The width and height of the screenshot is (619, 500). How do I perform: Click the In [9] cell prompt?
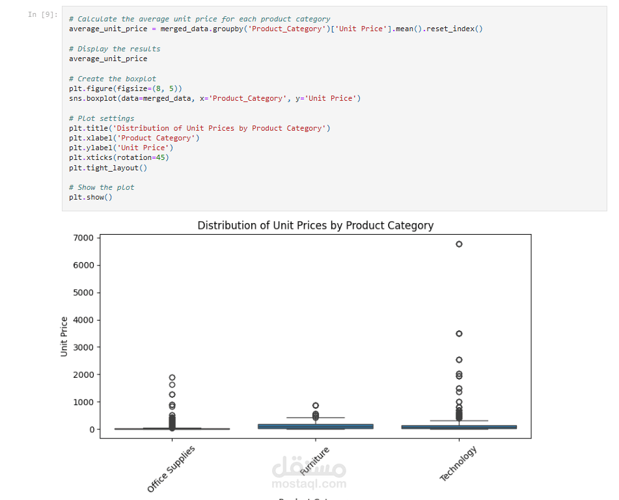point(42,14)
